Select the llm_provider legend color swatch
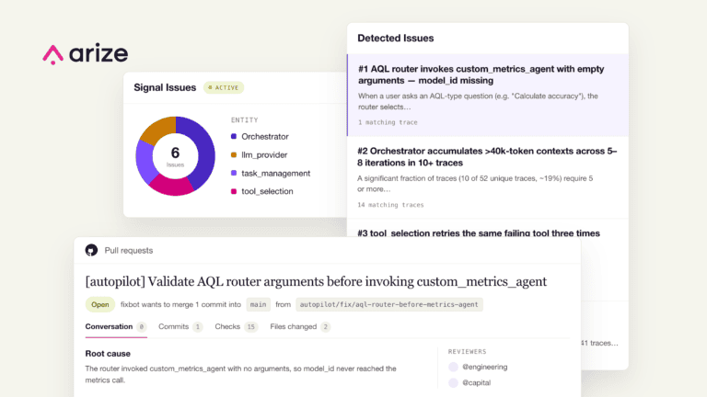This screenshot has width=707, height=397. 234,154
